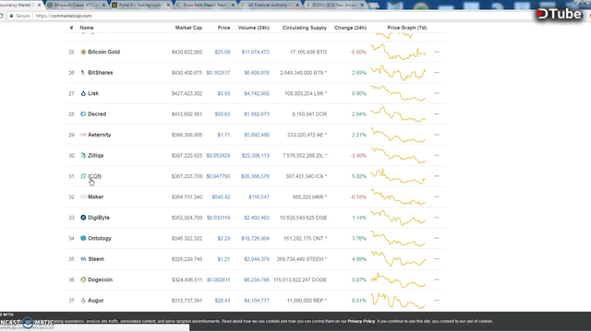
Task: Open the Steem coin page link
Action: click(x=96, y=259)
